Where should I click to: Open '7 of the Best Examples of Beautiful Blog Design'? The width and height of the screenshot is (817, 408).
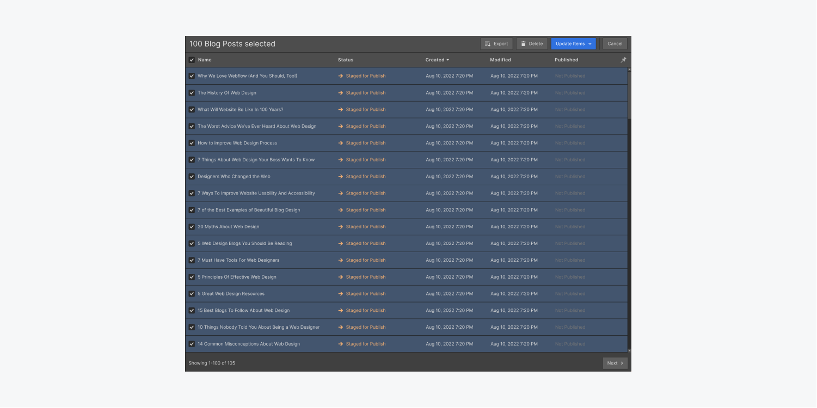coord(249,210)
